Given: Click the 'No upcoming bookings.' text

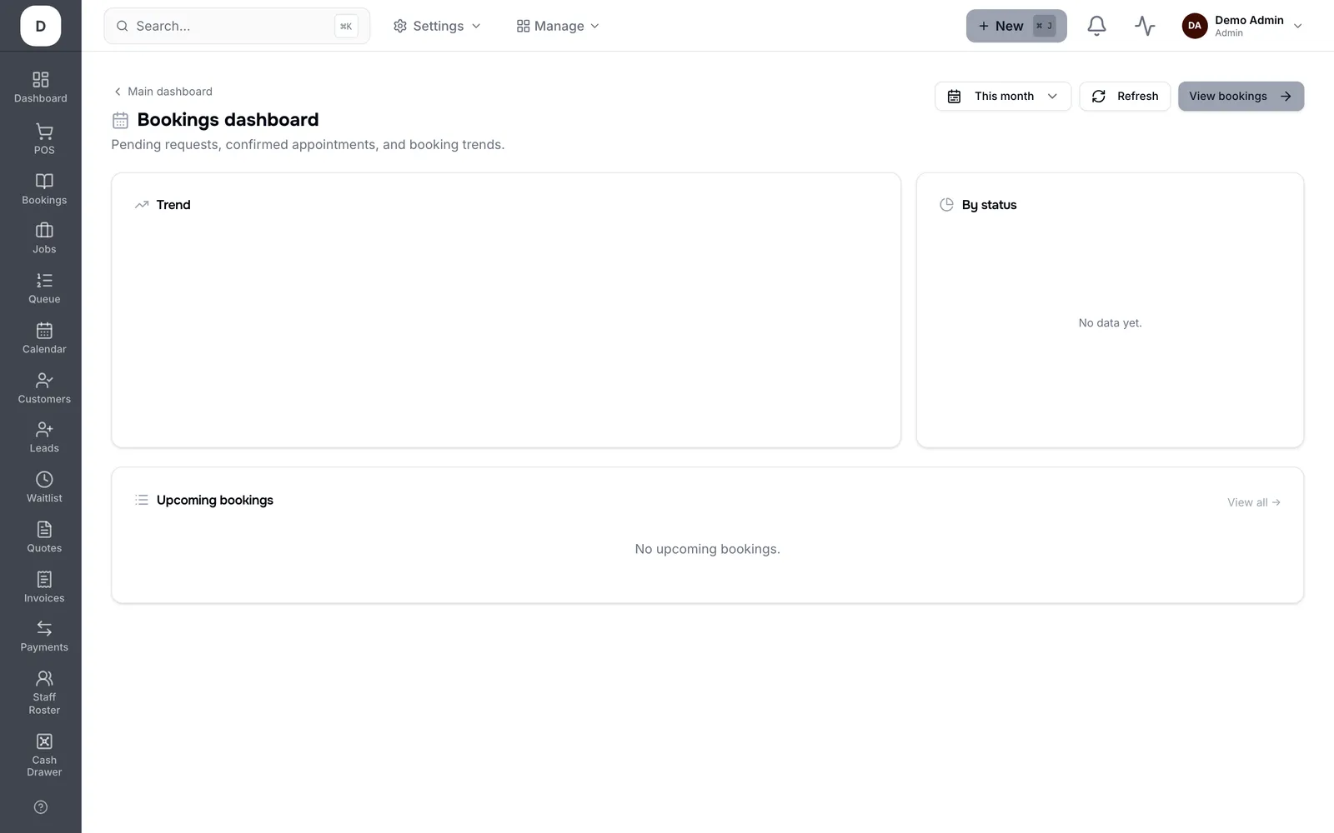Looking at the screenshot, I should pyautogui.click(x=707, y=549).
